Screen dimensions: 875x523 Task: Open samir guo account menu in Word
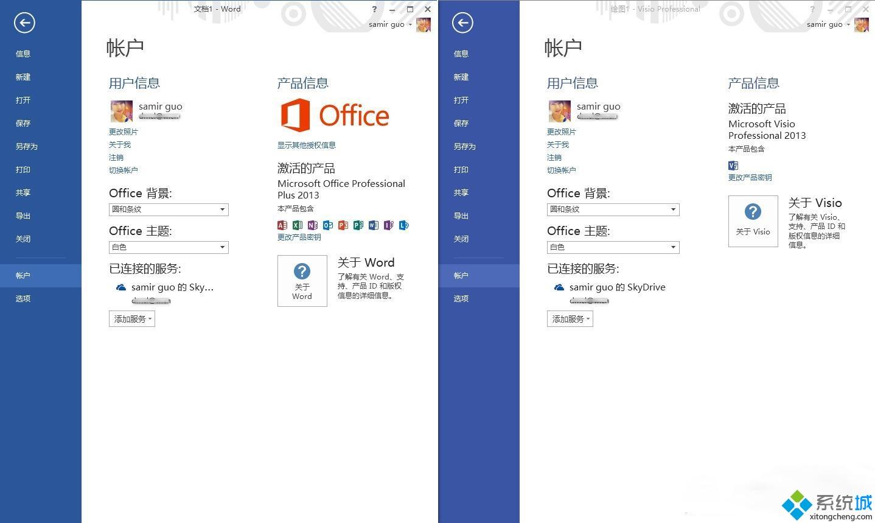(390, 24)
